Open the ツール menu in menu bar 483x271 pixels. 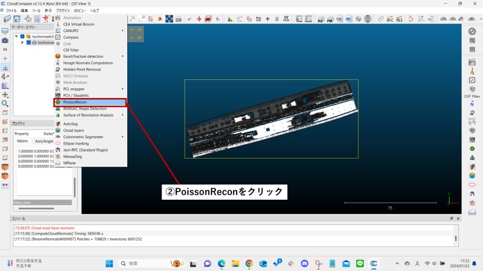point(36,11)
